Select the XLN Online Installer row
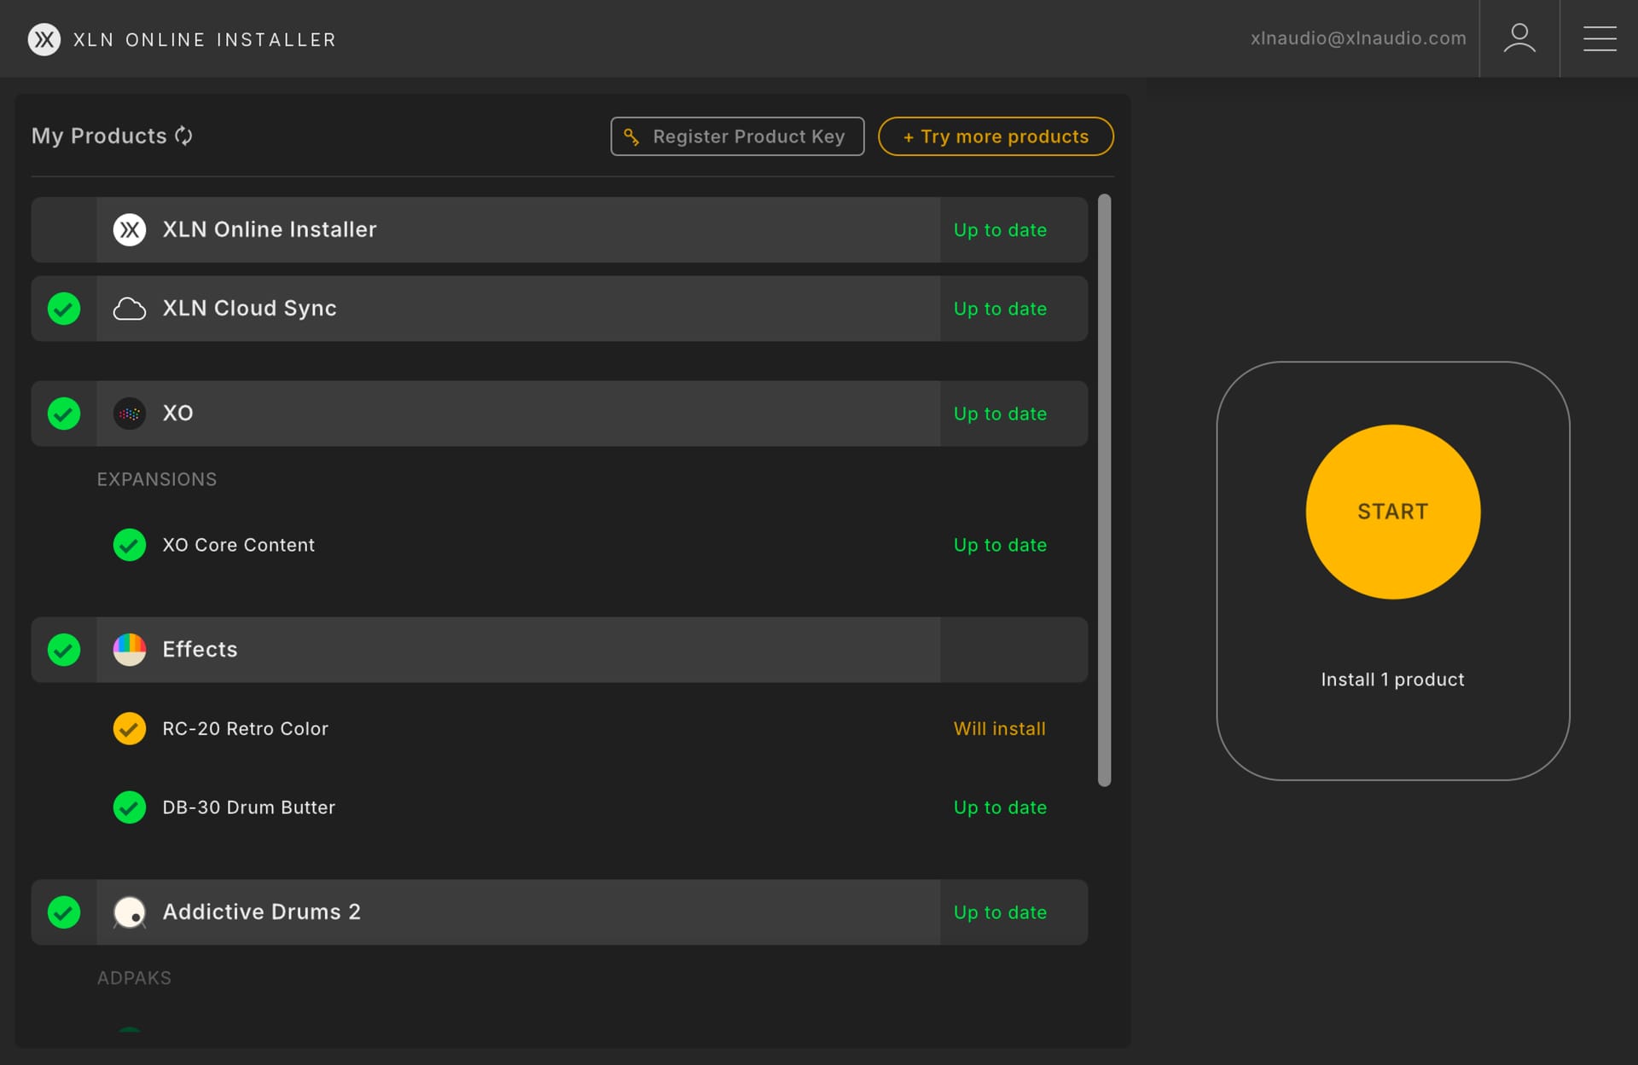 click(x=559, y=229)
